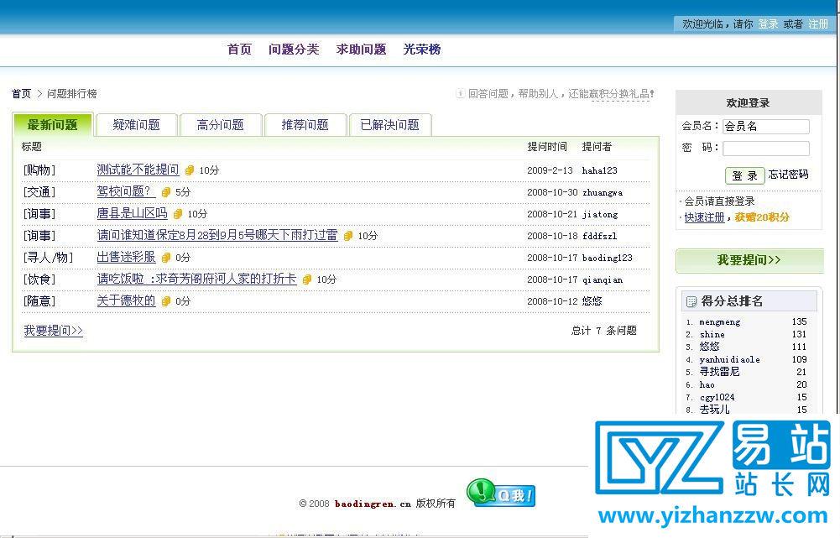Click the [饮食] category label

point(39,279)
